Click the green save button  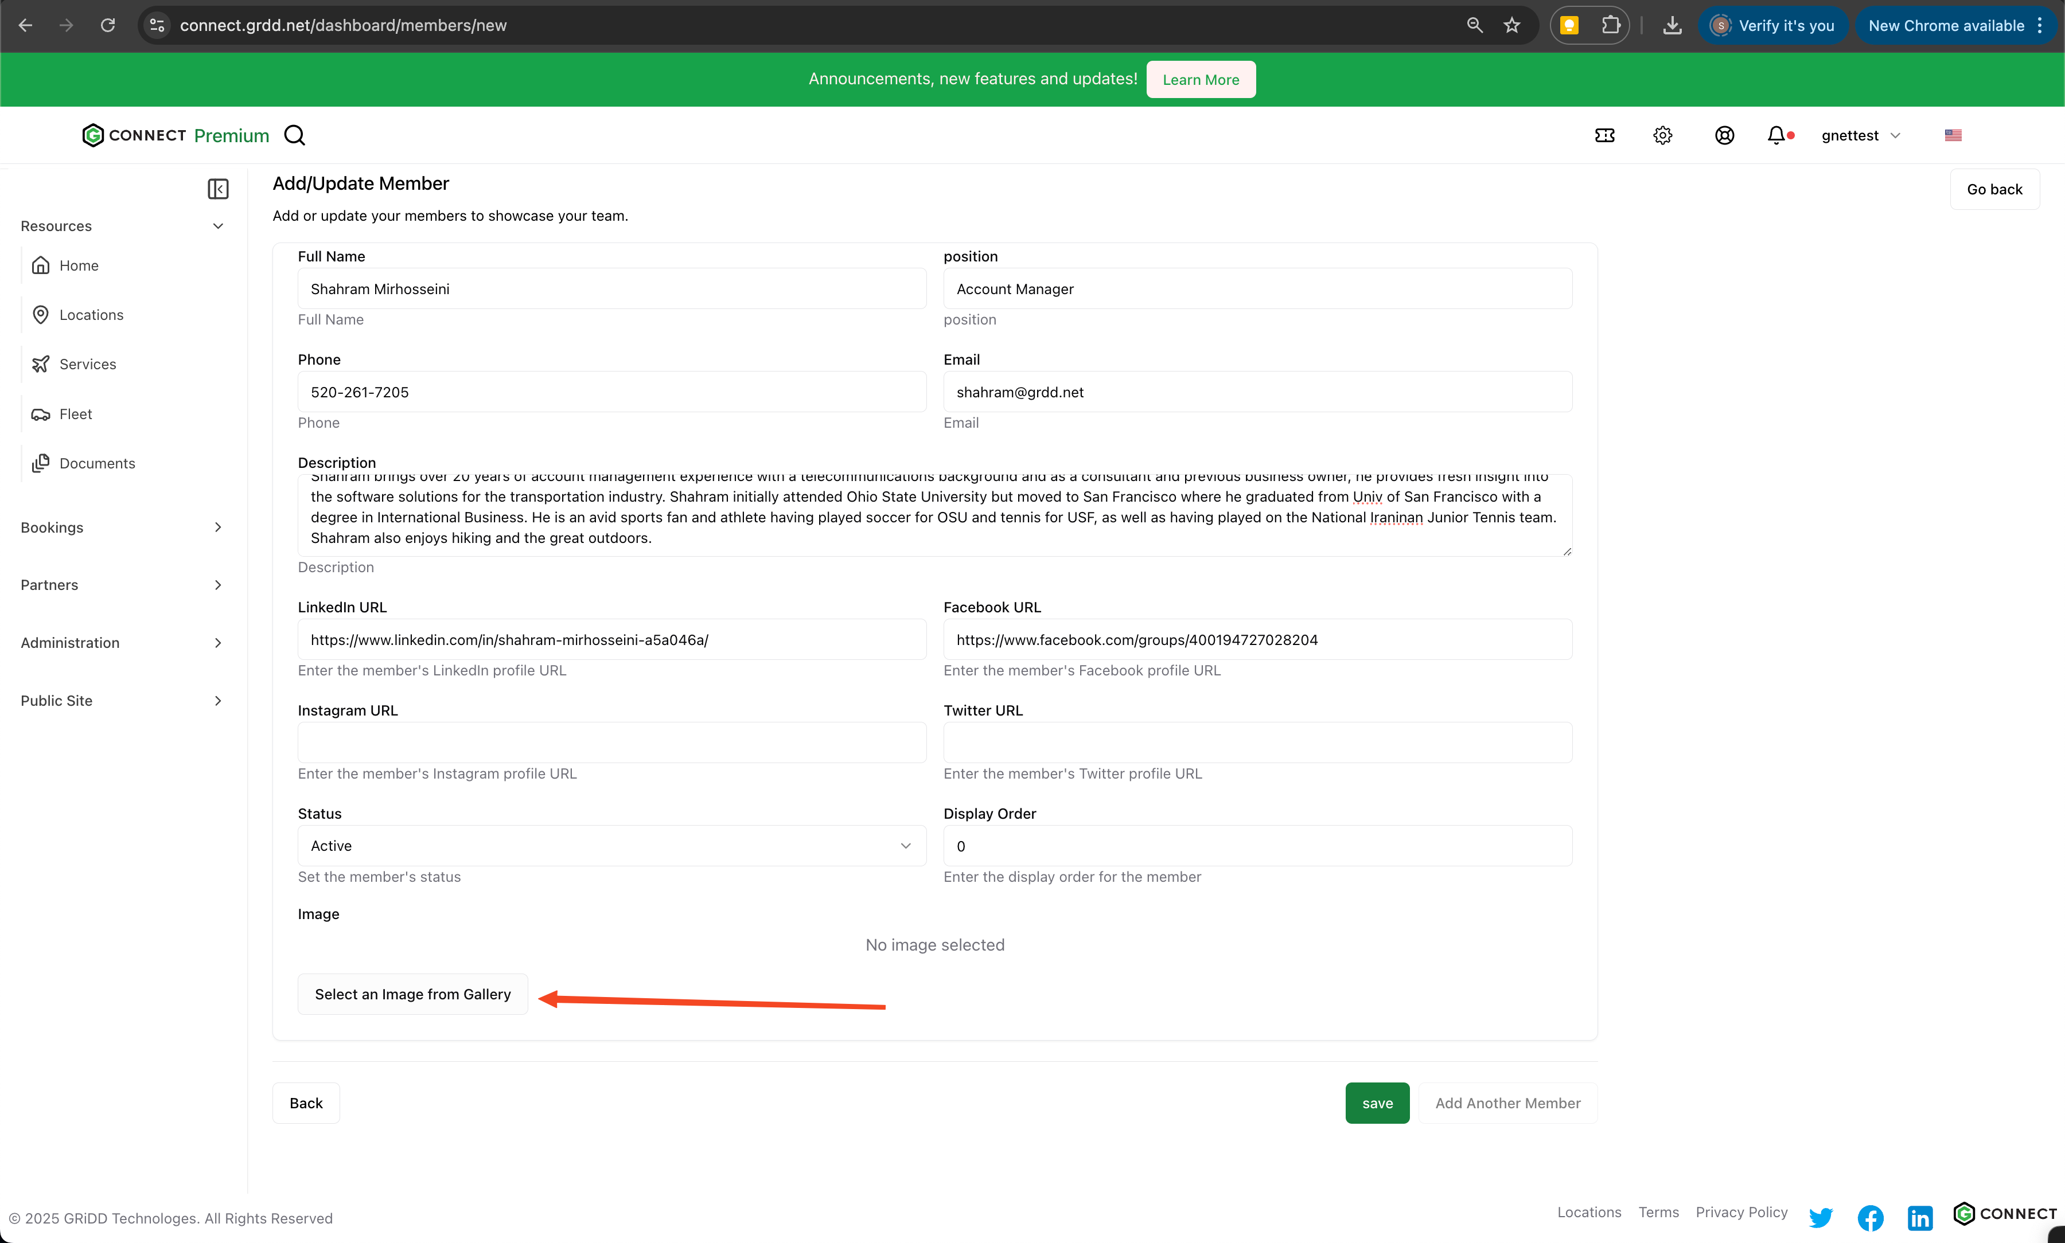coord(1377,1103)
